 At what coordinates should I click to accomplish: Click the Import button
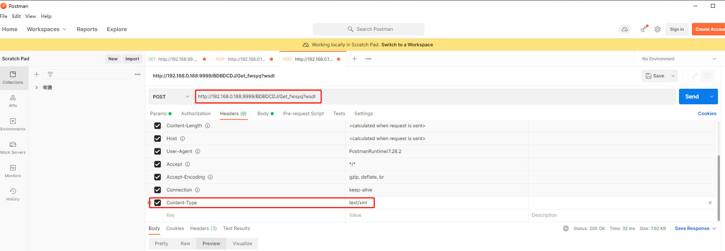click(x=132, y=59)
